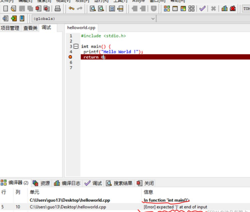Click the compile four-squares icon
The image size is (250, 212).
point(167,8)
